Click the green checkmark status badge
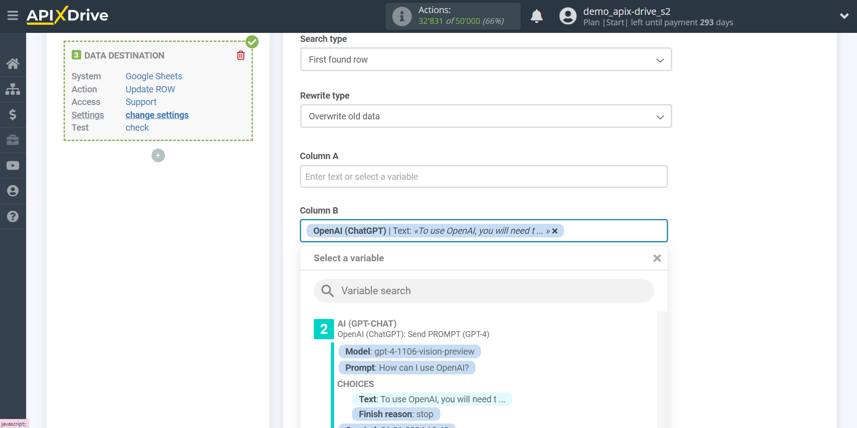This screenshot has width=857, height=428. pos(252,42)
